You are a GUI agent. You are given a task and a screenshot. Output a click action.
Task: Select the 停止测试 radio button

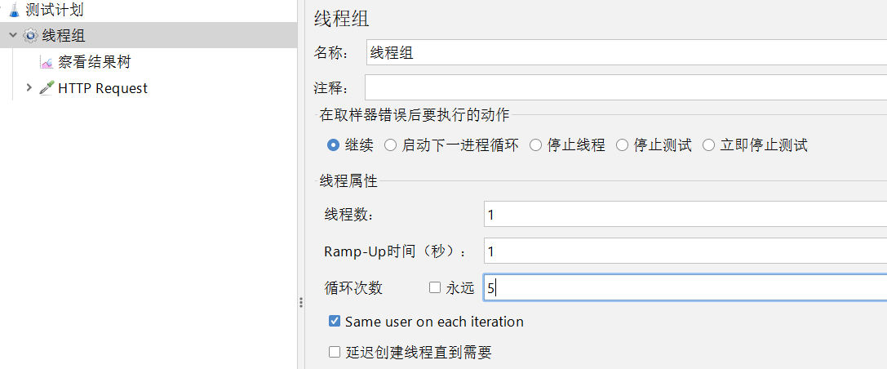pyautogui.click(x=622, y=145)
